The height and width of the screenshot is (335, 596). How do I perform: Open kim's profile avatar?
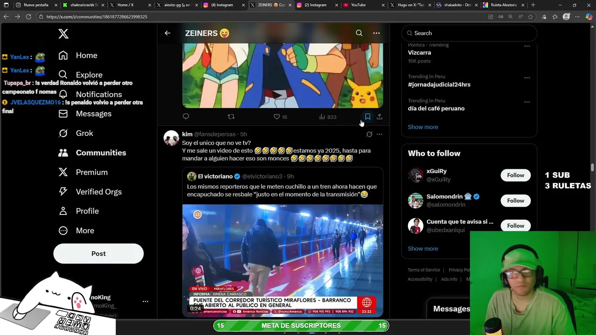171,138
